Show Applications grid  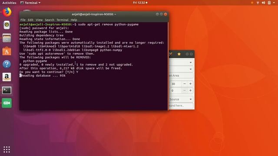tap(7, 149)
